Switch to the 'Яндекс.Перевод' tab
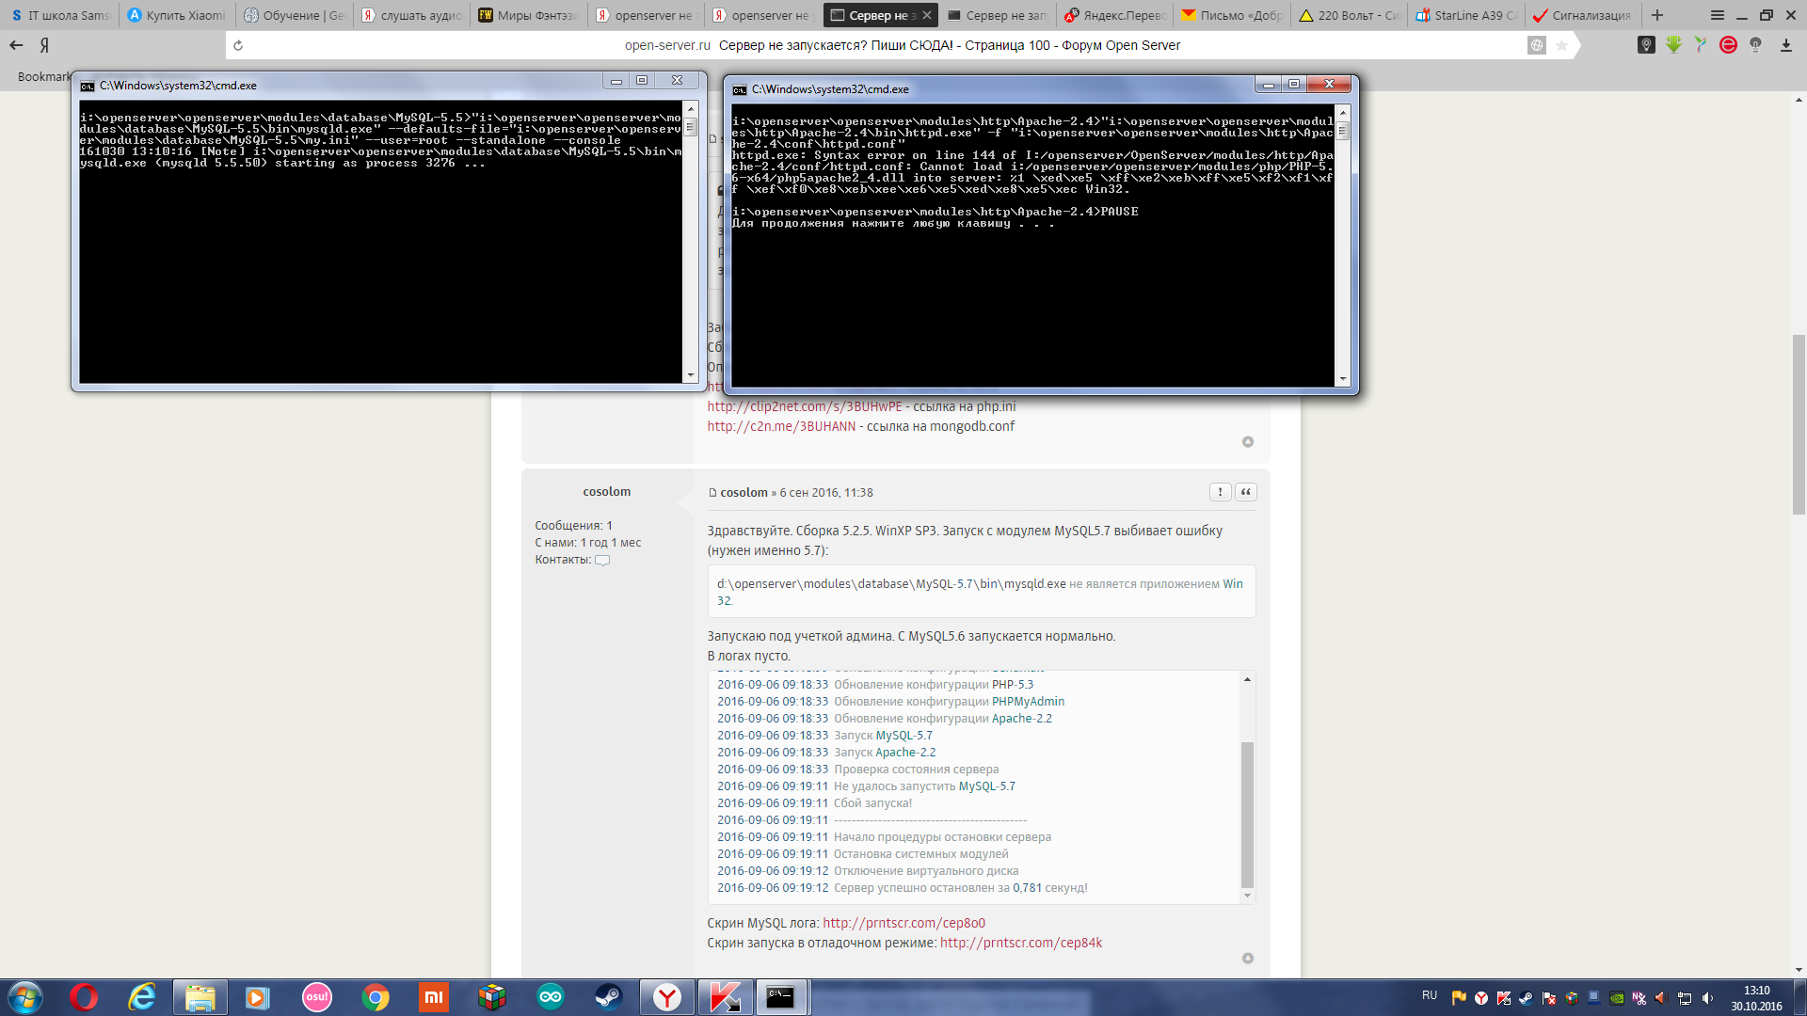 point(1114,15)
